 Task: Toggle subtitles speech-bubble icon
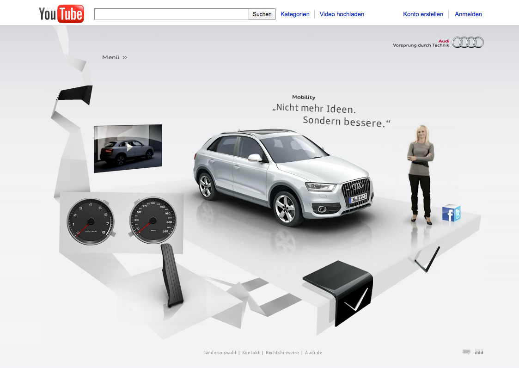click(x=466, y=352)
